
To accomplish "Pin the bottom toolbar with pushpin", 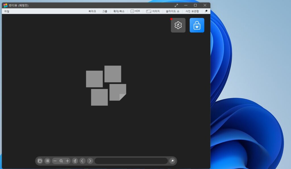I will (x=172, y=161).
